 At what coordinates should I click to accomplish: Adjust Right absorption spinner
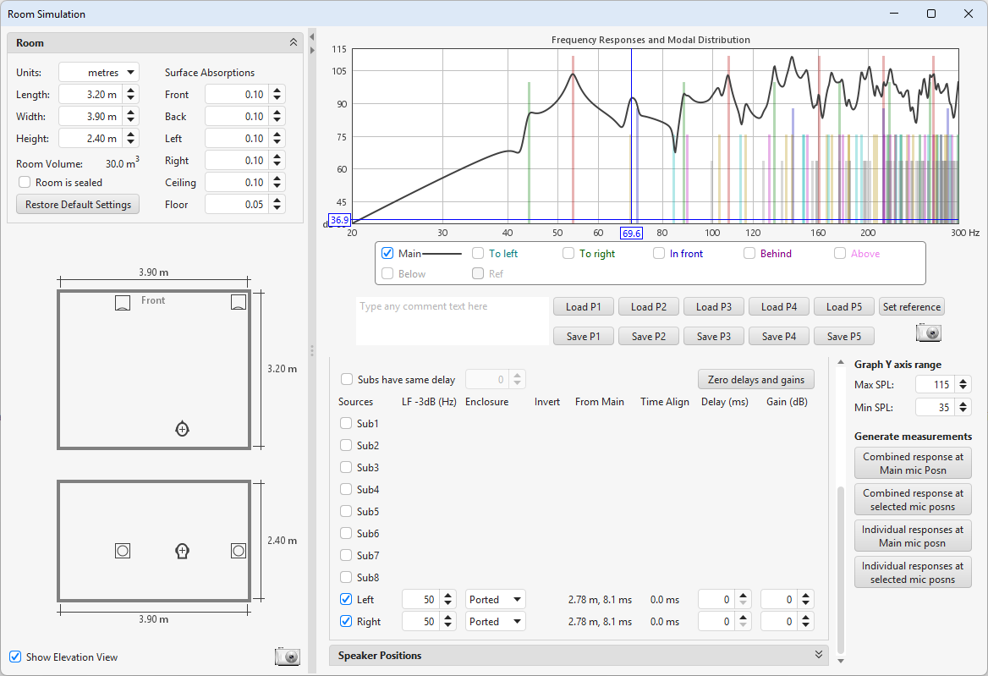pos(277,161)
